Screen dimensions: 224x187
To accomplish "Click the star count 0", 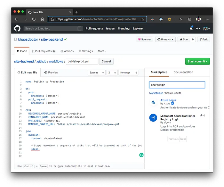I will tap(193, 39).
